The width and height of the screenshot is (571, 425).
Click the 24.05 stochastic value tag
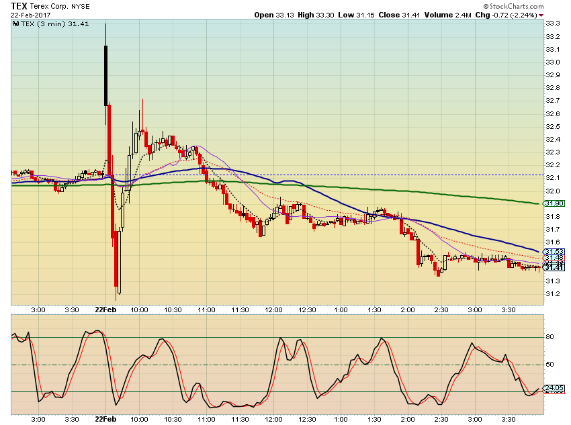coord(554,388)
